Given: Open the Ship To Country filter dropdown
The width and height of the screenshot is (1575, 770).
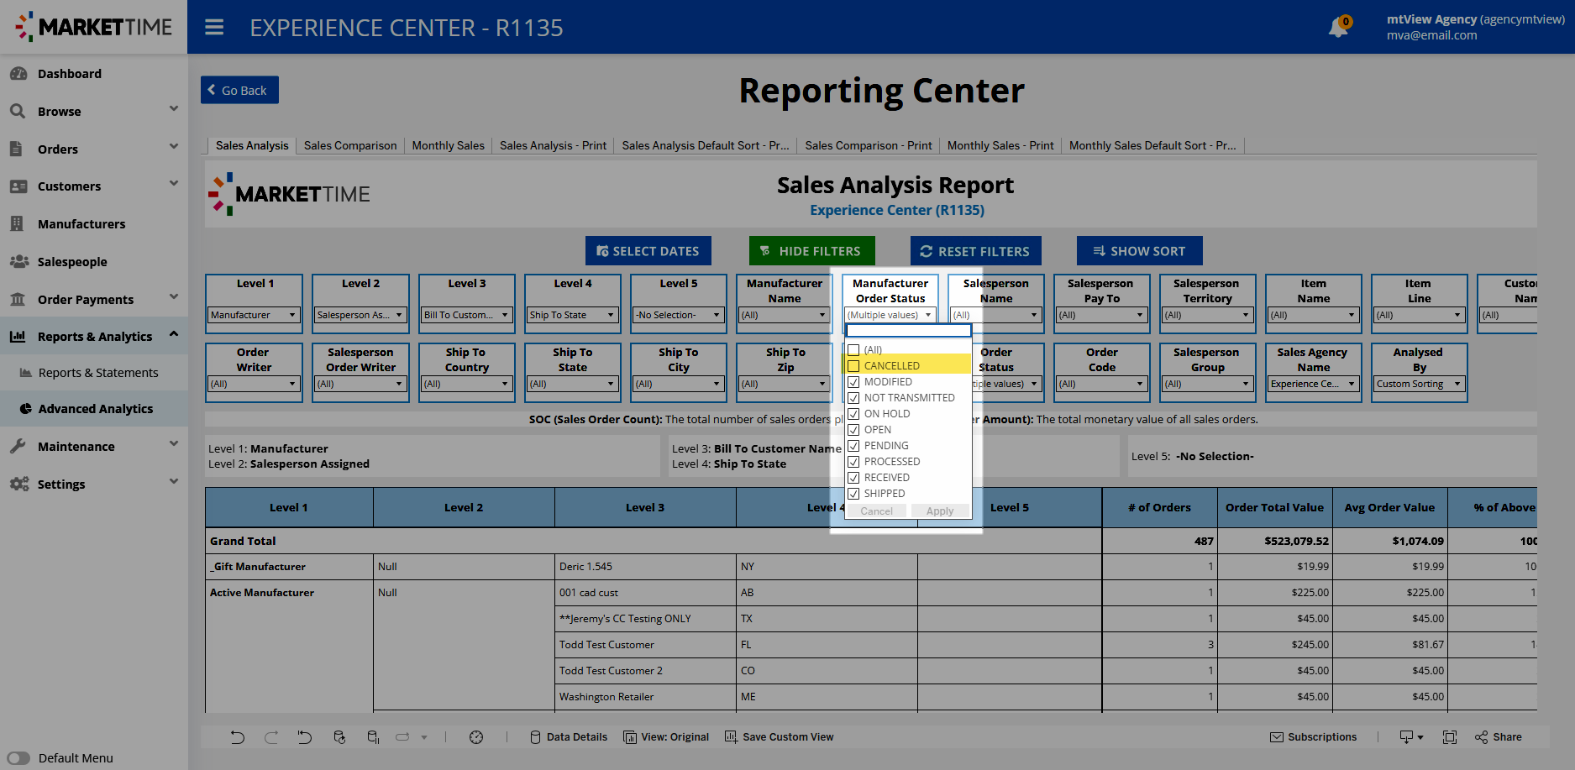Looking at the screenshot, I should pos(466,384).
